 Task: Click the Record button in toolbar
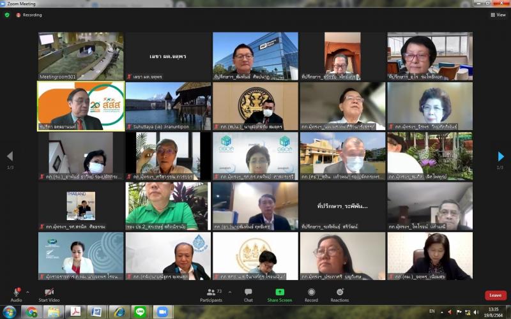point(311,295)
